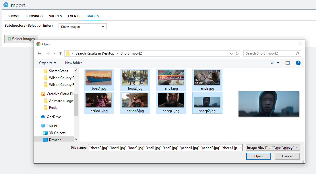This screenshot has height=174, width=316.
Task: Click the Open button
Action: pyautogui.click(x=258, y=156)
